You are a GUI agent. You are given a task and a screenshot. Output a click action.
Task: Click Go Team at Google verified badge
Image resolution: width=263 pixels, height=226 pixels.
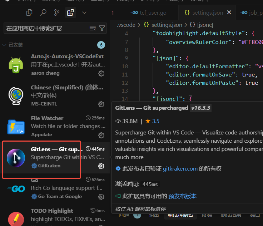pyautogui.click(x=34, y=196)
